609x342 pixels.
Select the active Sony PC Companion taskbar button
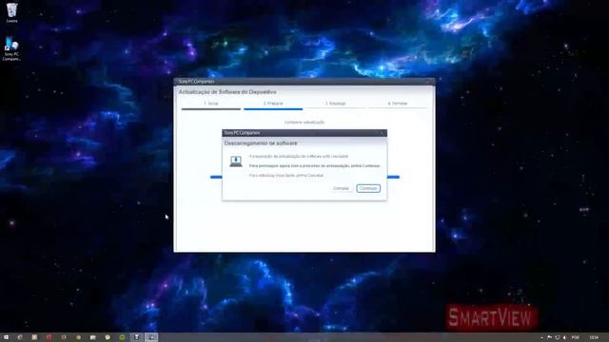(x=151, y=337)
